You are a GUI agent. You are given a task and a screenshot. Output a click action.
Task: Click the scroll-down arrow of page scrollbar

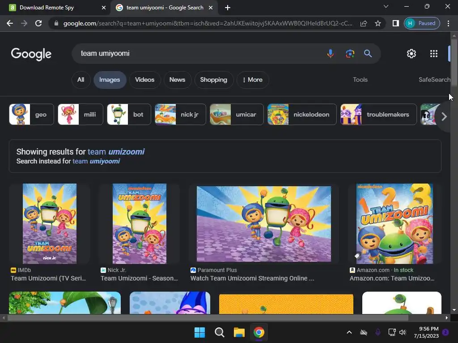[454, 310]
